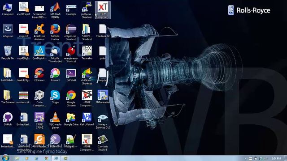287x161 pixels.
Task: Open Nmap - Zenmap GUI
Action: [x=103, y=120]
